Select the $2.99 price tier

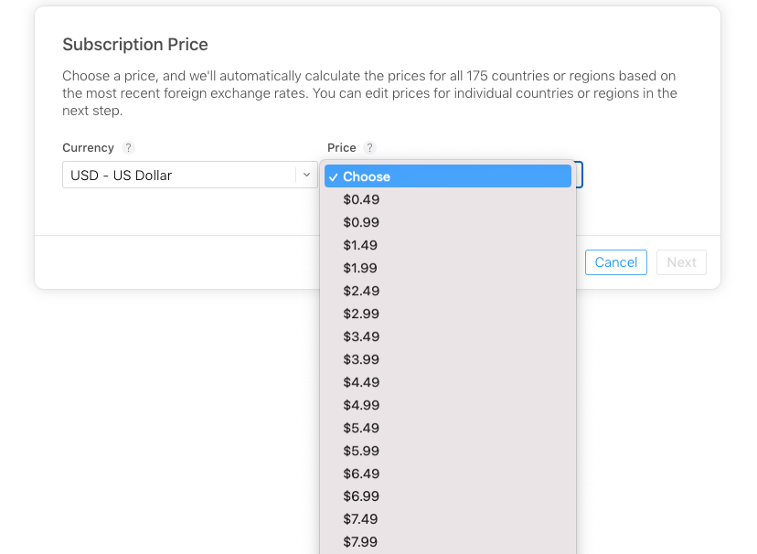click(361, 314)
